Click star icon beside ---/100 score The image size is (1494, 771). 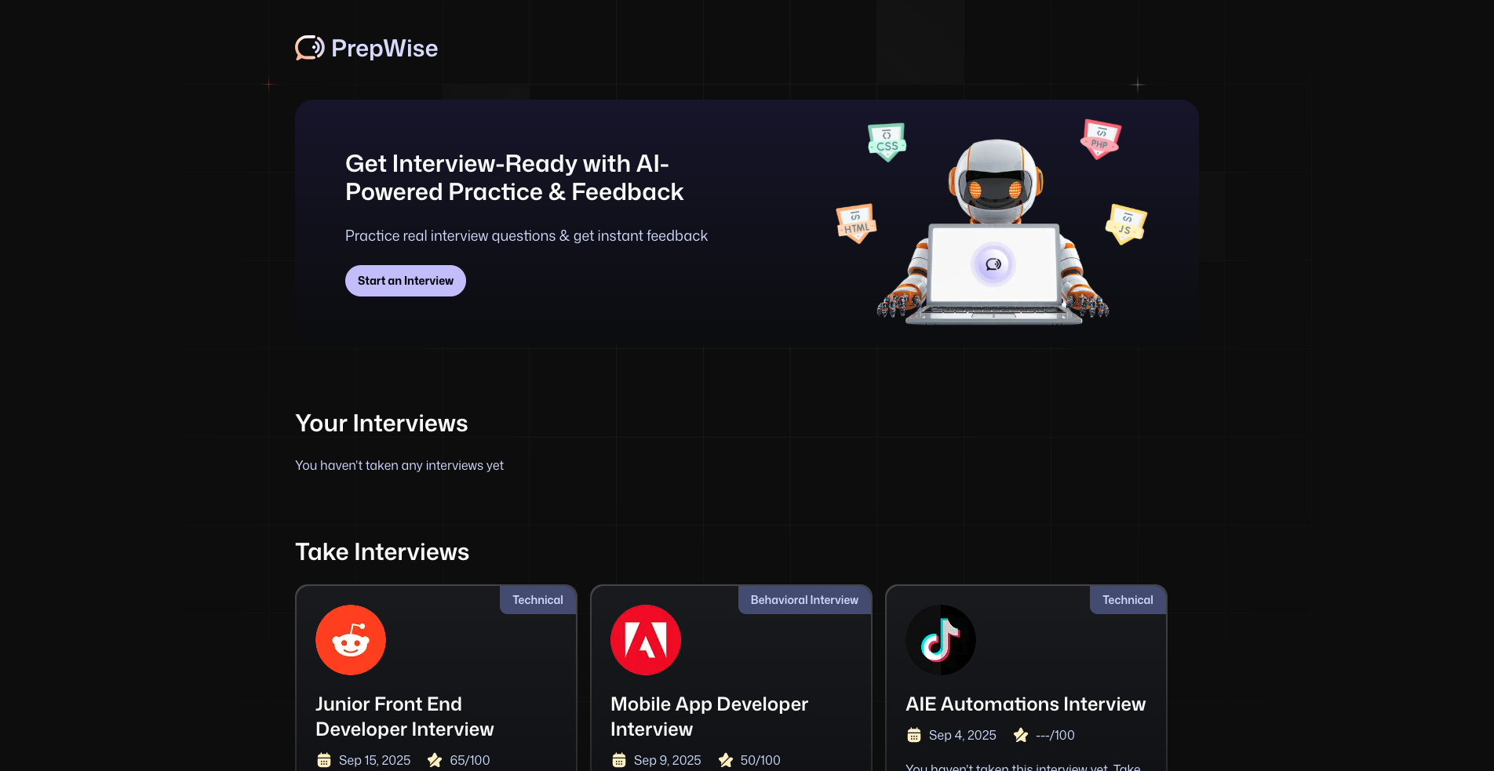click(1021, 735)
